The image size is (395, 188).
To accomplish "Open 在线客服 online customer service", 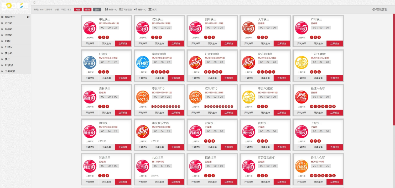I will (380, 9).
